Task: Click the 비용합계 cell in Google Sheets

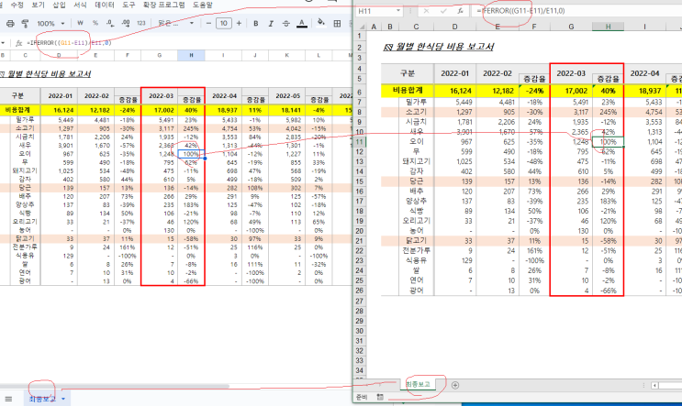Action: pos(17,110)
